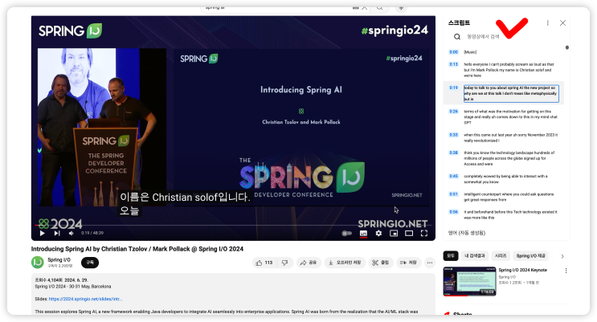The height and width of the screenshot is (322, 597).
Task: Dislike the video with thumbs down
Action: pos(284,263)
